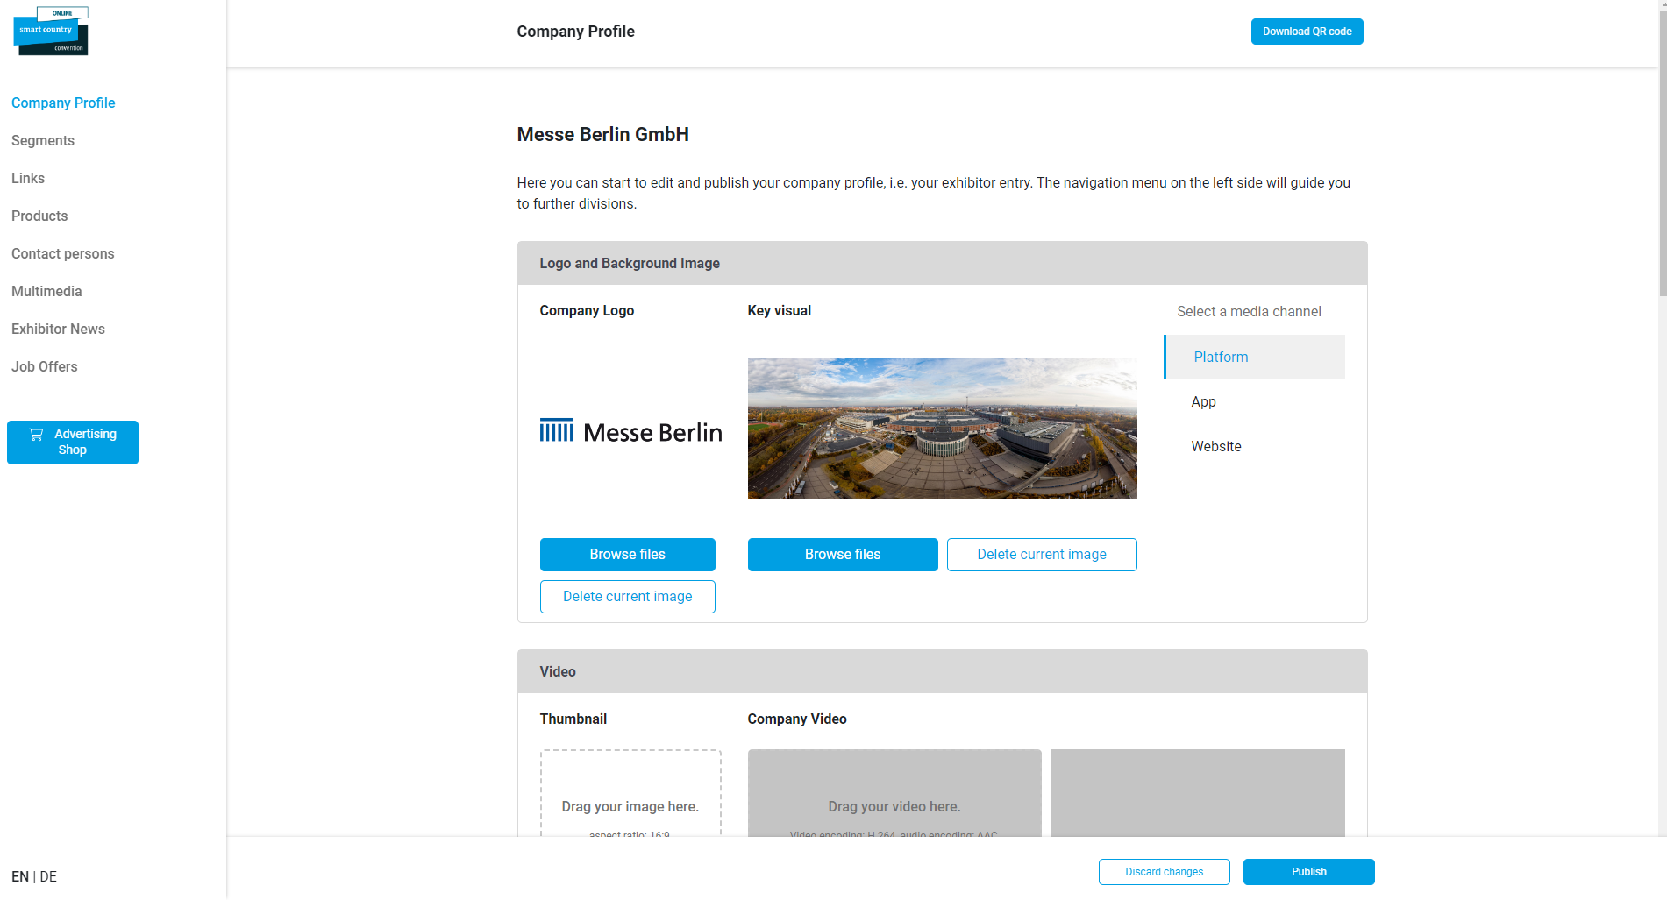Browse files for Company Logo

coord(628,555)
